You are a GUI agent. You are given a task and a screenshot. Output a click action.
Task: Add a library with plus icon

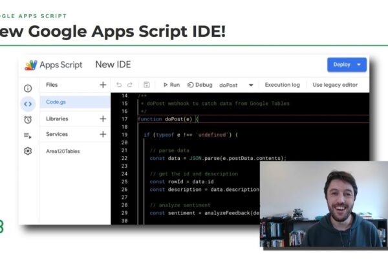103,118
